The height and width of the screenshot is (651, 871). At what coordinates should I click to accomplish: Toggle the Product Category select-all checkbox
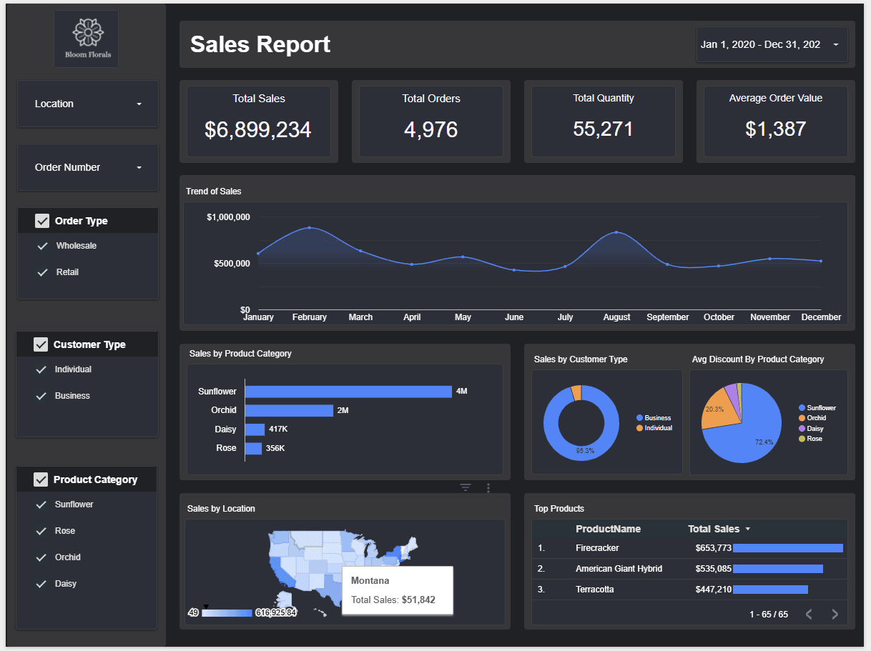[x=41, y=479]
